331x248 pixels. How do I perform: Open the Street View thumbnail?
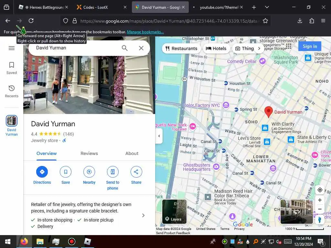coord(296,212)
